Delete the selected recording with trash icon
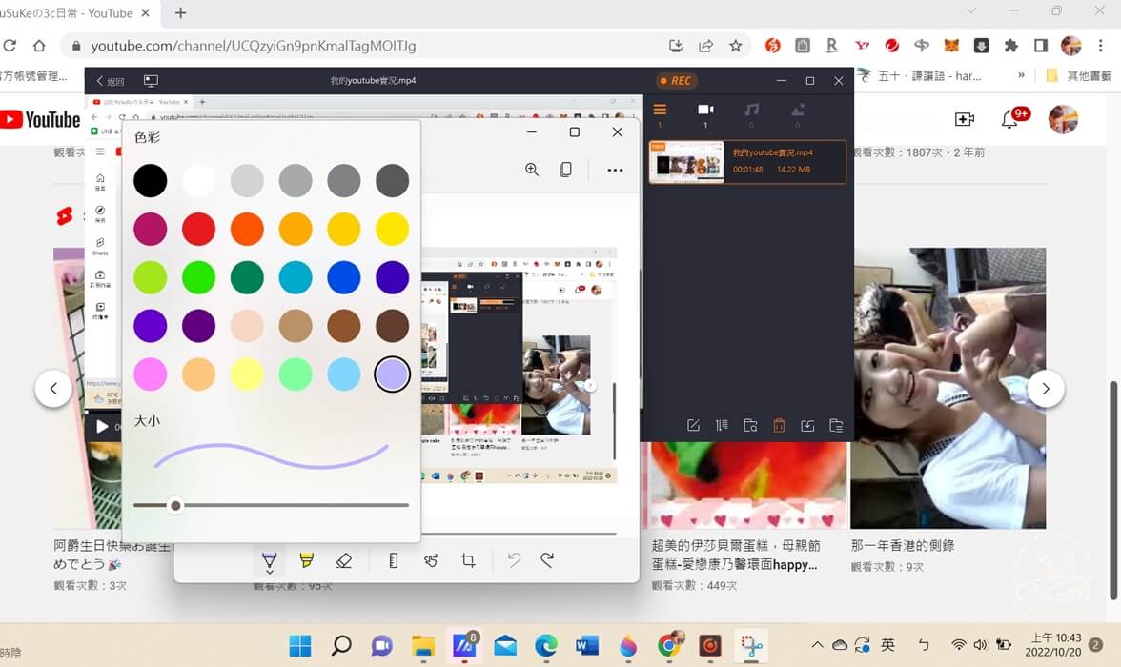This screenshot has height=667, width=1121. 779,426
